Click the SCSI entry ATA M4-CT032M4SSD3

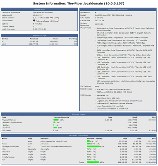tap(113, 89)
